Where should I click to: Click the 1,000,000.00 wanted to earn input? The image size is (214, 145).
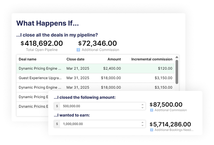pyautogui.click(x=100, y=124)
